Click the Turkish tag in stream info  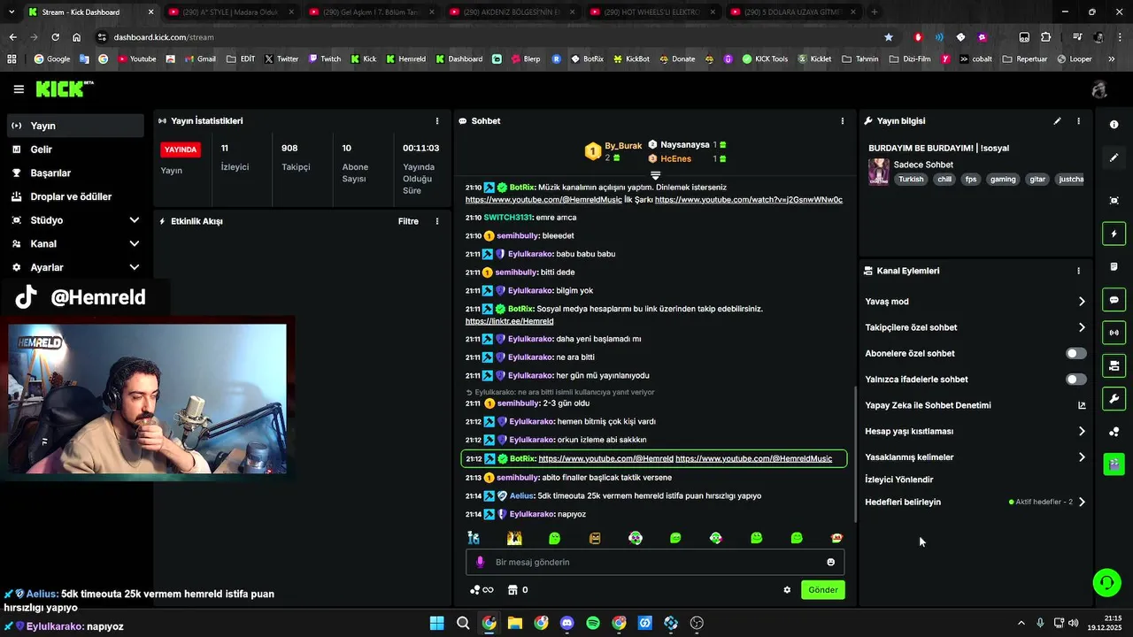coord(910,179)
